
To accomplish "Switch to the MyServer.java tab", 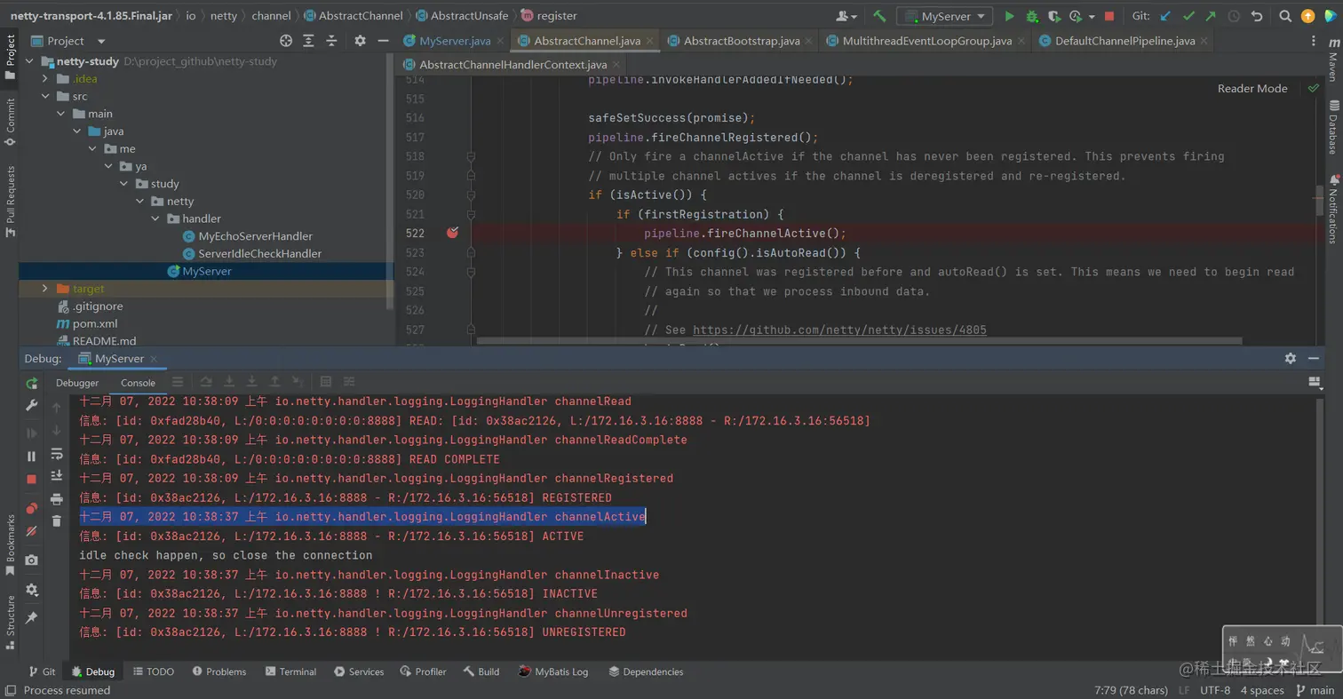I will 454,41.
